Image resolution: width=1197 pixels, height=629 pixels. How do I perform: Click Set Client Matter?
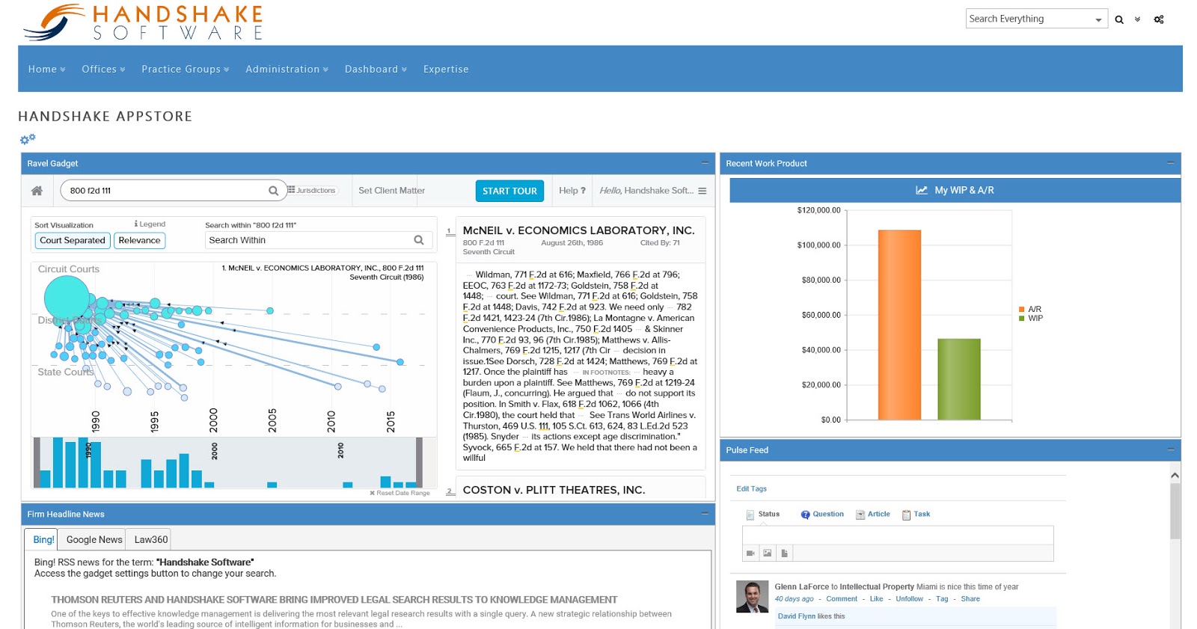pyautogui.click(x=391, y=191)
